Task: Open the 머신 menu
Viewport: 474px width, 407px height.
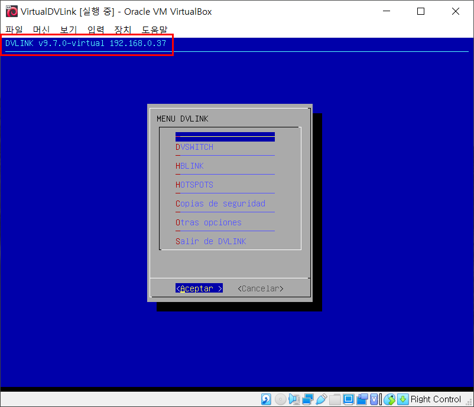Action: tap(41, 29)
